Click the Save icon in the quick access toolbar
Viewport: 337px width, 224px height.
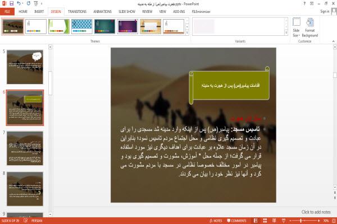(11, 3)
